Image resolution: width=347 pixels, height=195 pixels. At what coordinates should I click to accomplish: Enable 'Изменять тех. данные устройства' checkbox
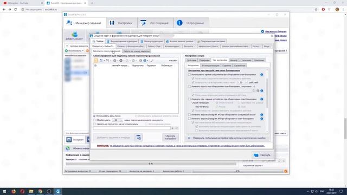click(189, 99)
